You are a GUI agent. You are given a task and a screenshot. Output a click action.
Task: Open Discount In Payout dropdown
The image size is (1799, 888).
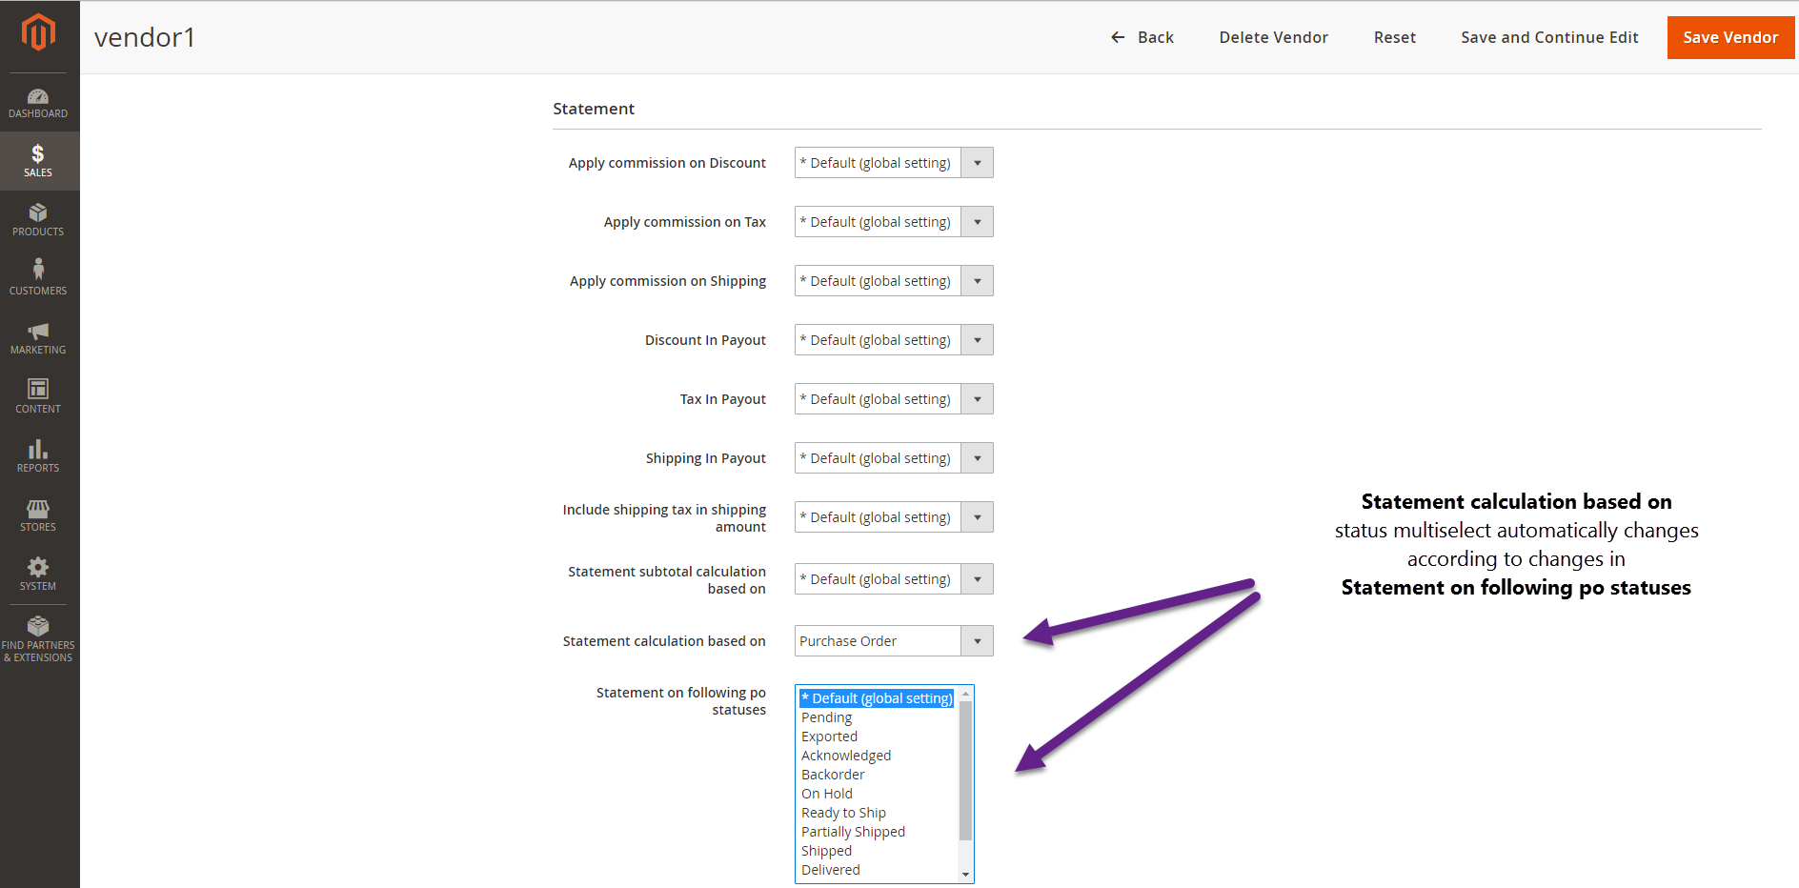pos(894,340)
